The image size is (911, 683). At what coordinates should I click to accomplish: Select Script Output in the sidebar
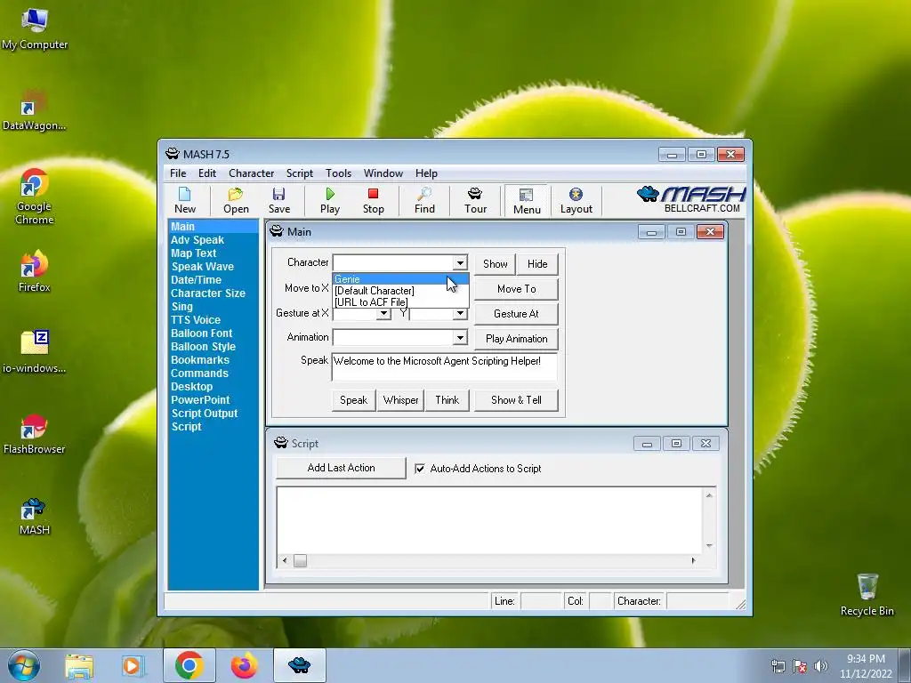(205, 414)
